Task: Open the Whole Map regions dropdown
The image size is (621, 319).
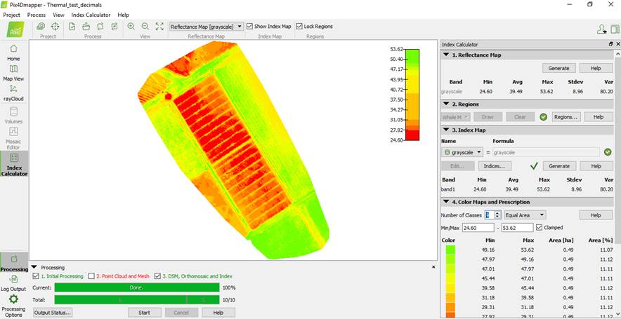Action: point(455,117)
